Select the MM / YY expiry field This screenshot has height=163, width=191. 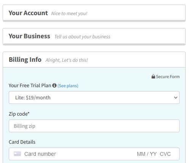(147, 154)
